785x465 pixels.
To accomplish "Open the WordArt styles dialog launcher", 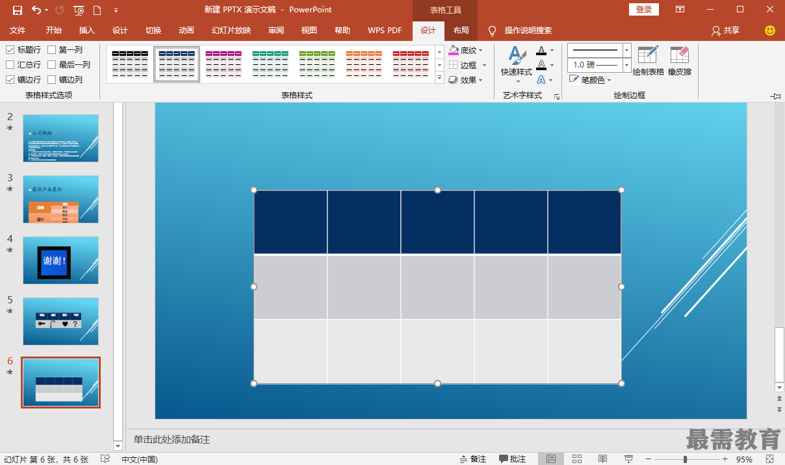I will click(557, 96).
